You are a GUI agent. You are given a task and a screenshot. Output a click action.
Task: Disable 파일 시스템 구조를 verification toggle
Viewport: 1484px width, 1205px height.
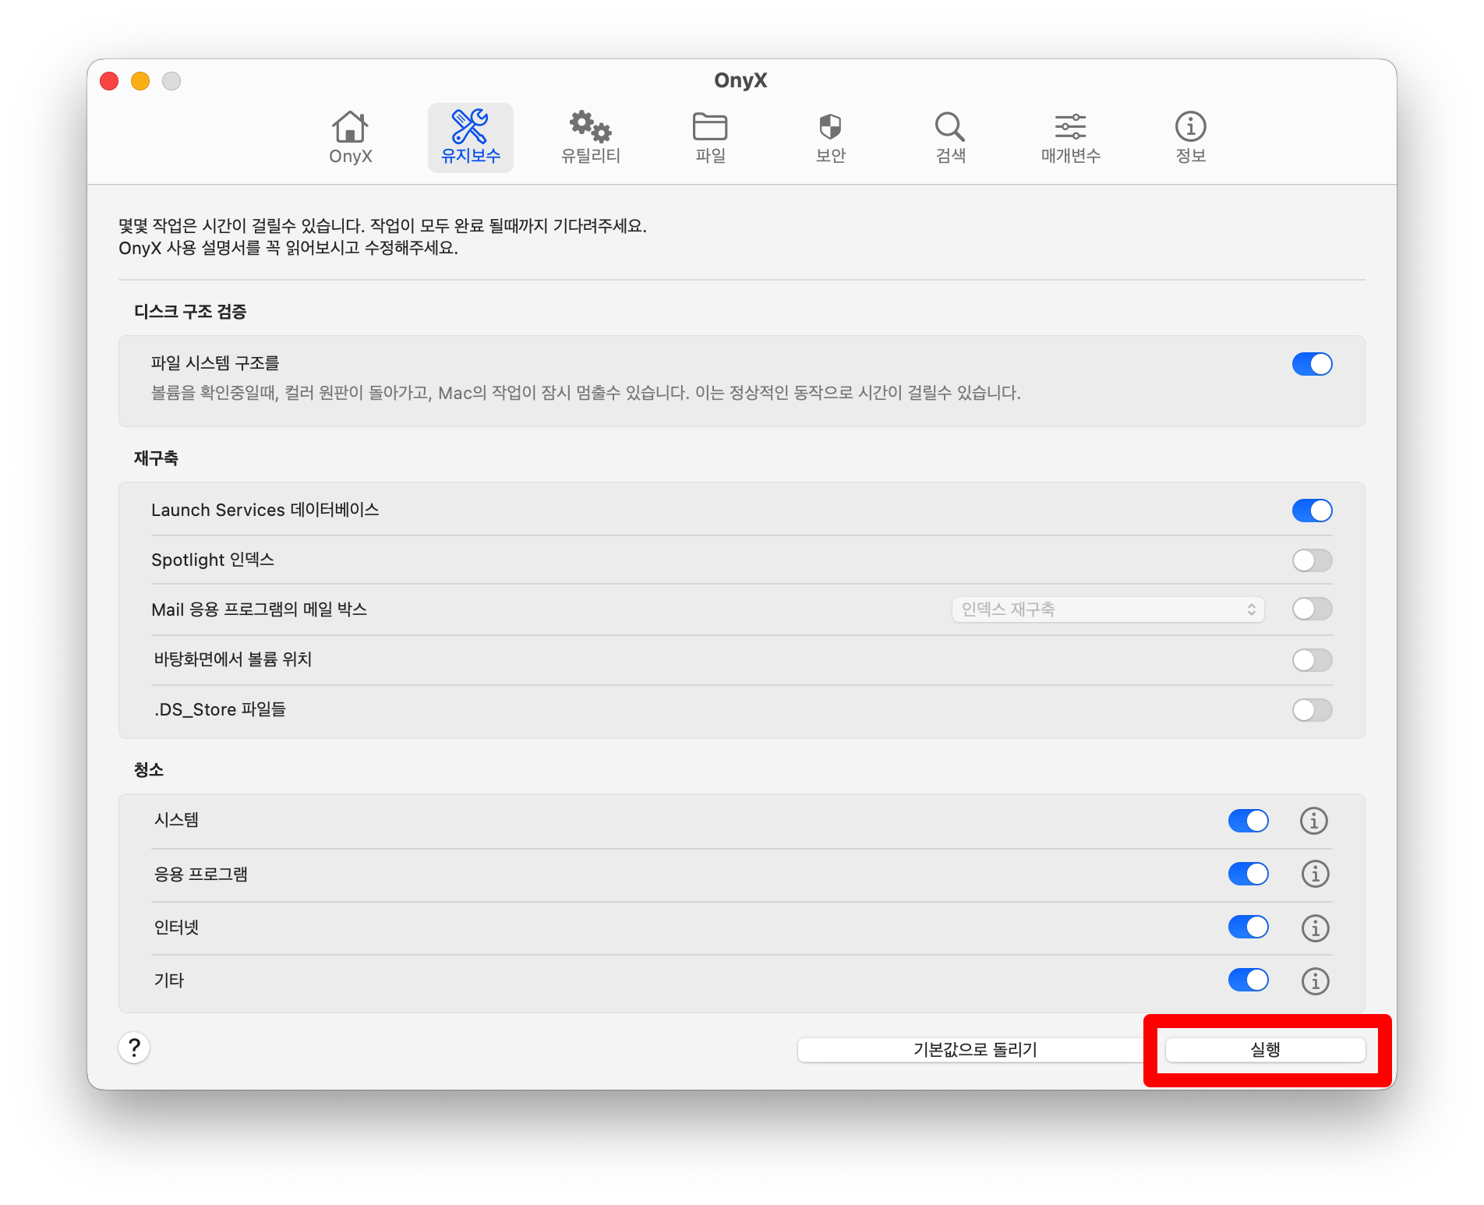[x=1313, y=364]
